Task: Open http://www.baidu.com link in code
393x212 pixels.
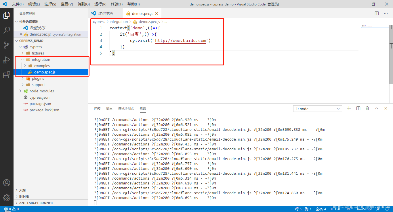Action: (x=180, y=40)
